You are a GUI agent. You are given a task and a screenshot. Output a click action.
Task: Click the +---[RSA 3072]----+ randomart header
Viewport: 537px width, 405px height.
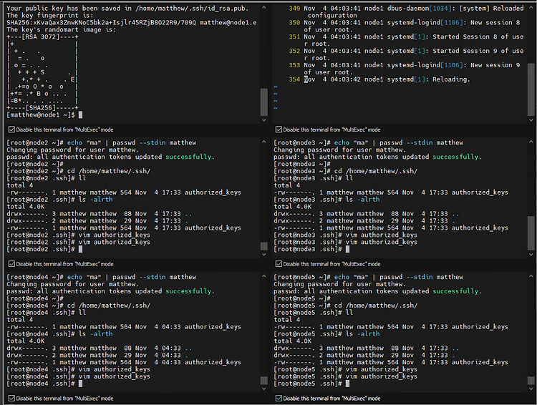coord(42,36)
